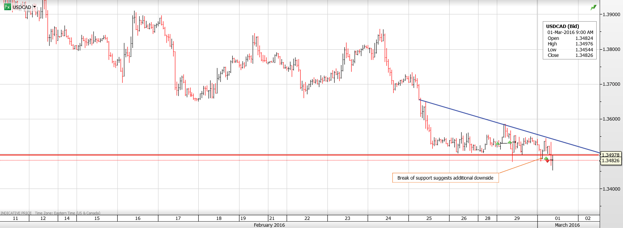Image resolution: width=623 pixels, height=228 pixels.
Task: Click the 'March 2016' month label
Action: click(x=567, y=225)
